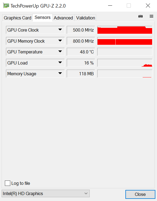Open the GPU Load sensor dropdown

pos(35,63)
